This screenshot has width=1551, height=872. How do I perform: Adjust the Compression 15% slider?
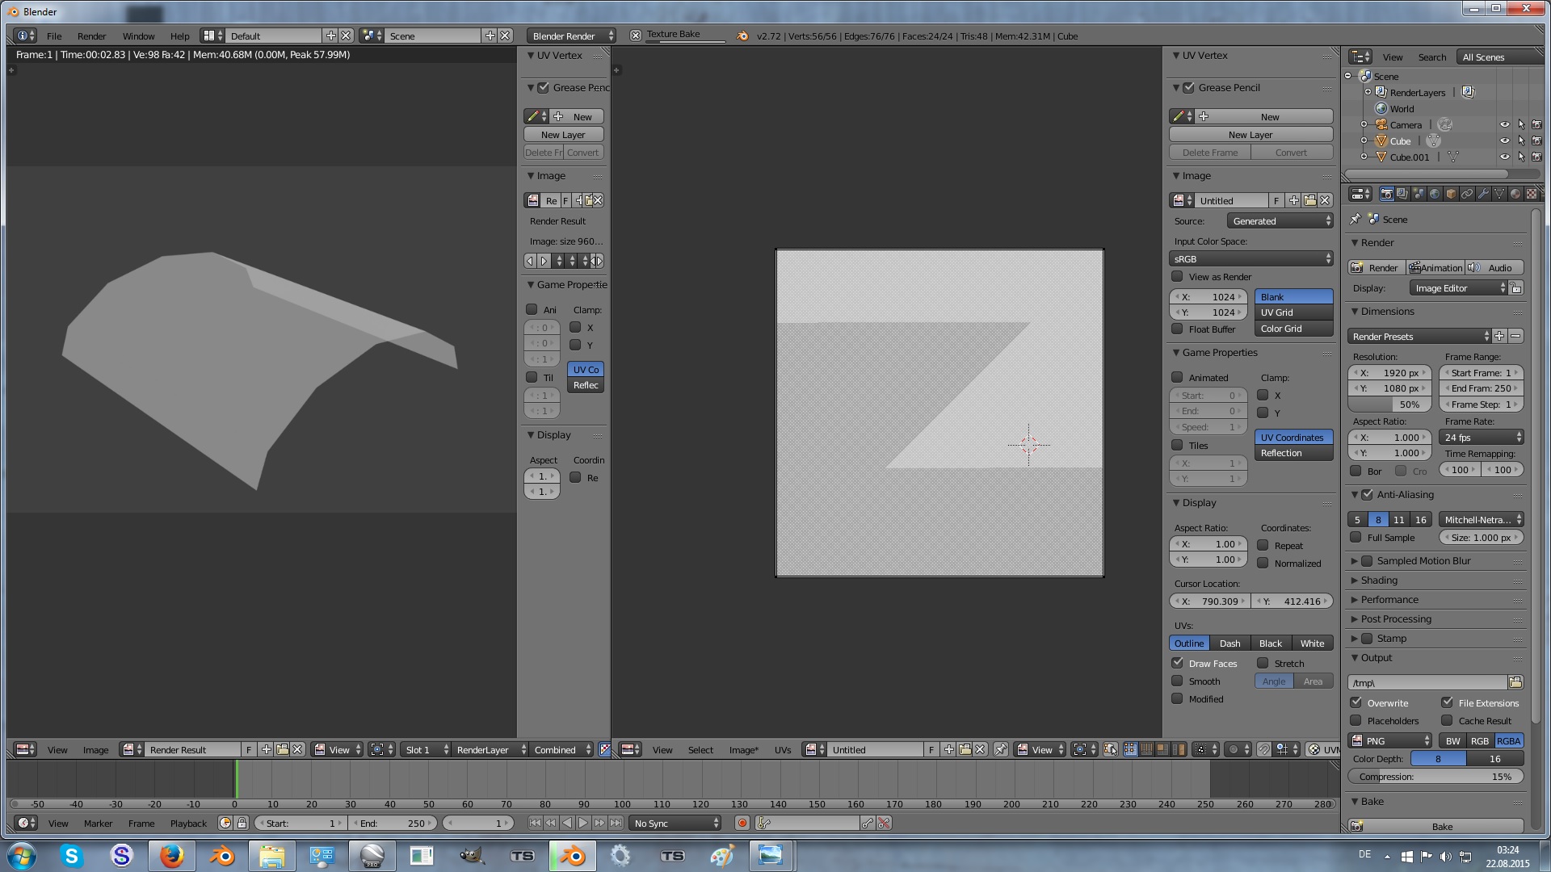[x=1435, y=776]
